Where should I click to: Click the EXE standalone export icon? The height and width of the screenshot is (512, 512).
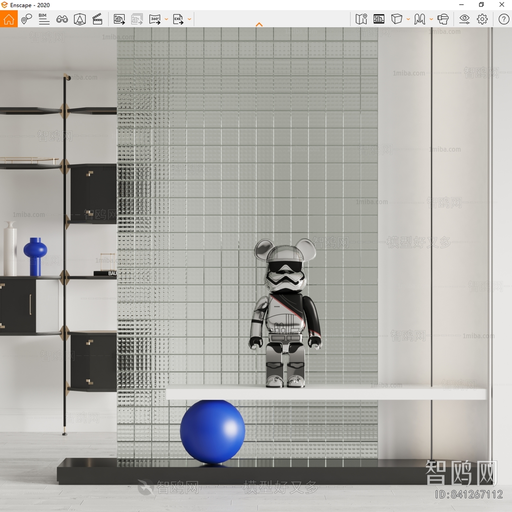click(x=178, y=19)
